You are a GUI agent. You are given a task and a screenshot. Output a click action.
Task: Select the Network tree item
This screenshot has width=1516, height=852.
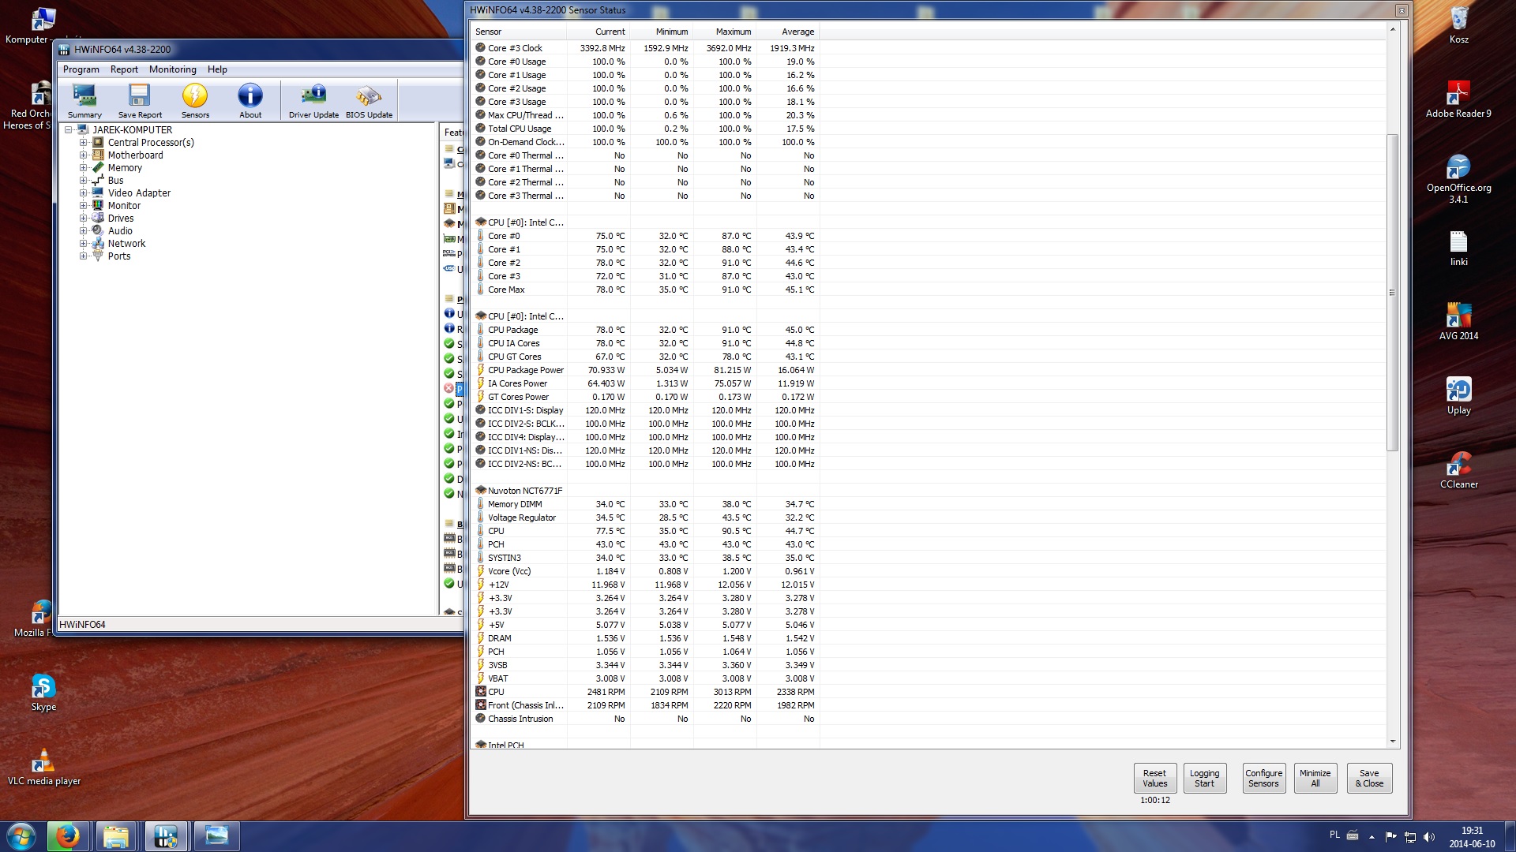coord(126,244)
